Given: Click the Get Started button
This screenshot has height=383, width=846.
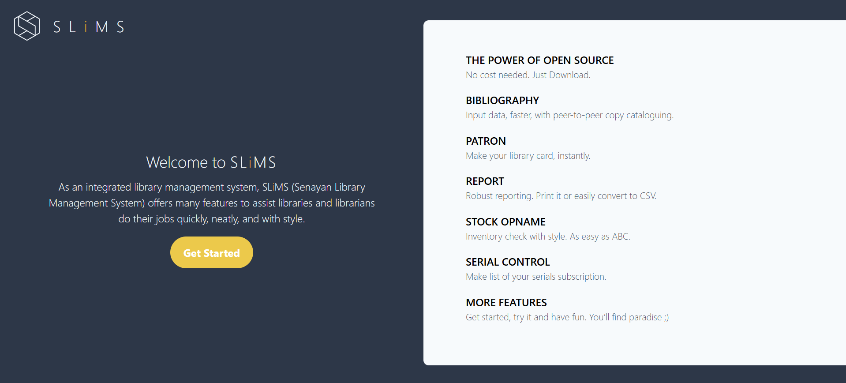Looking at the screenshot, I should tap(212, 252).
